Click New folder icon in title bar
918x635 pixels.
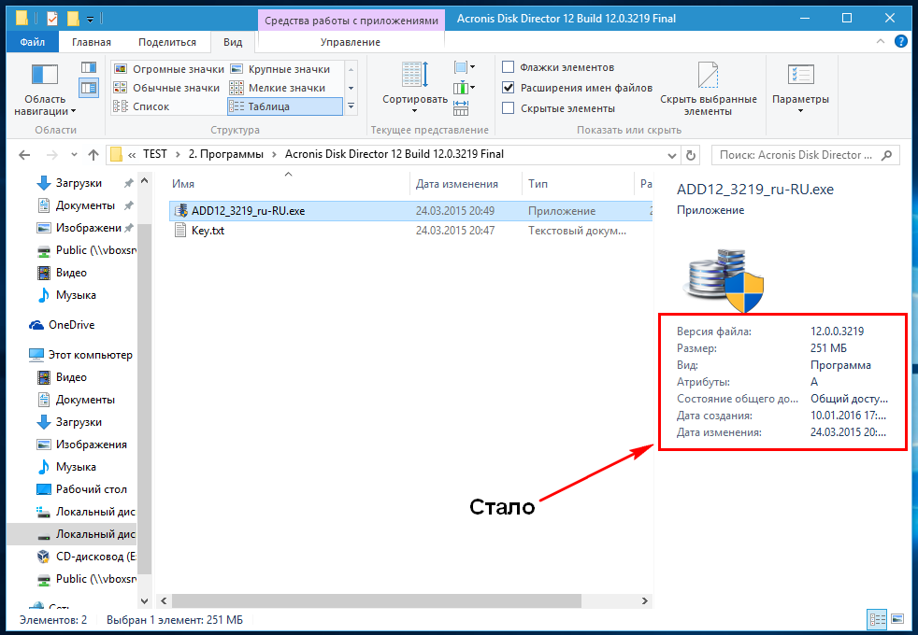tap(73, 19)
